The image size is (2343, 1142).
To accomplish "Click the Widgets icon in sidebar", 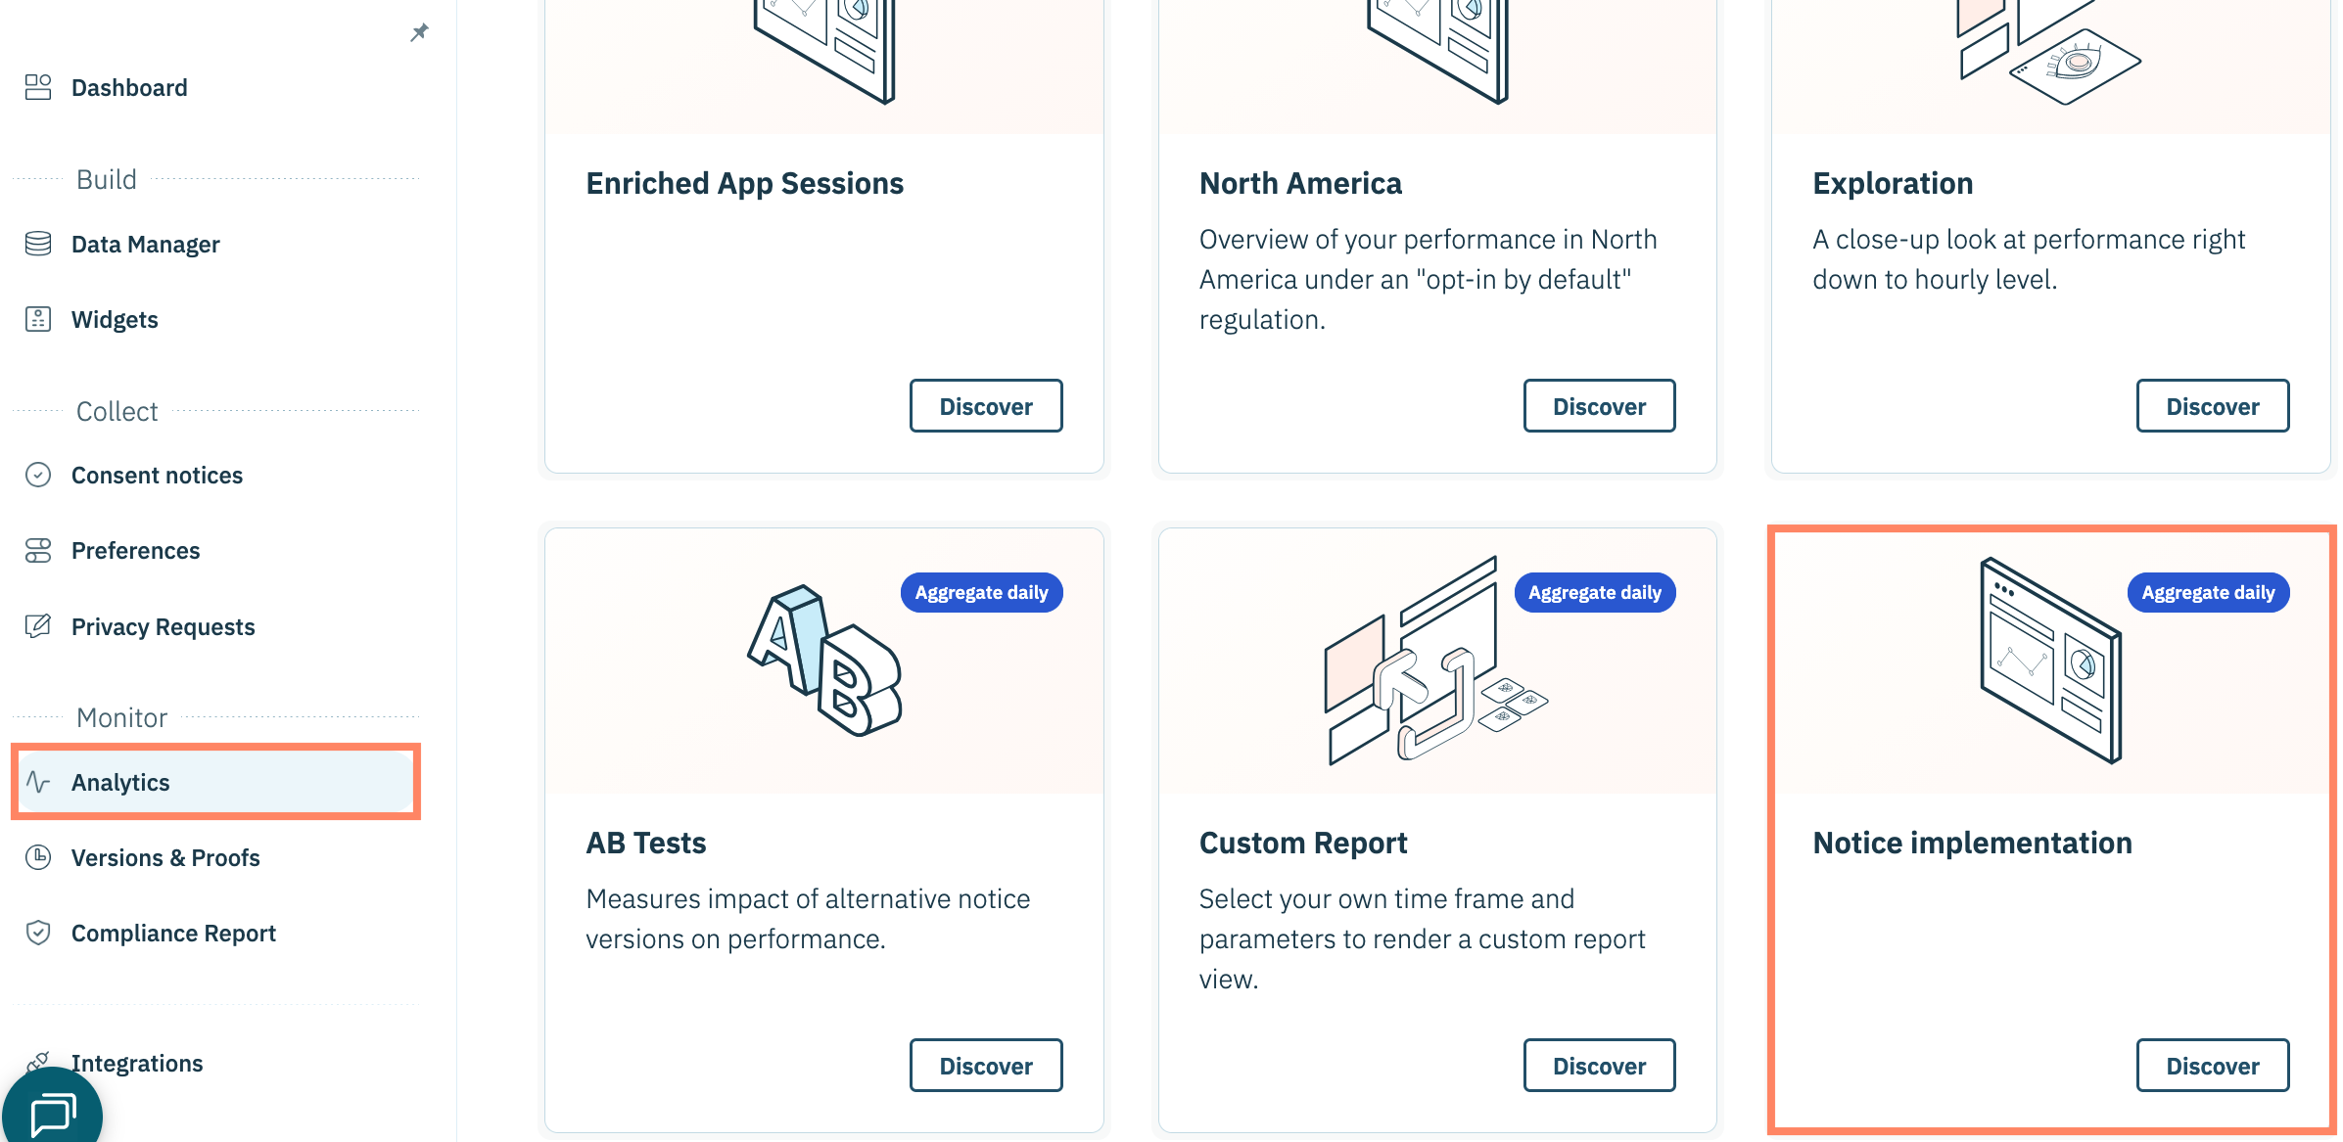I will coord(38,319).
